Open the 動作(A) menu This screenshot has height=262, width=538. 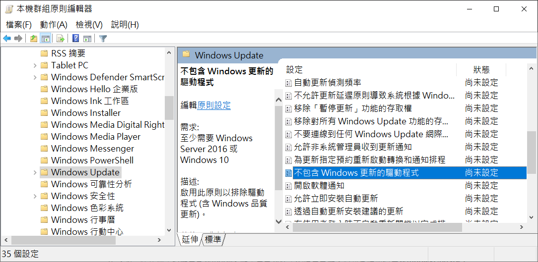pyautogui.click(x=54, y=25)
